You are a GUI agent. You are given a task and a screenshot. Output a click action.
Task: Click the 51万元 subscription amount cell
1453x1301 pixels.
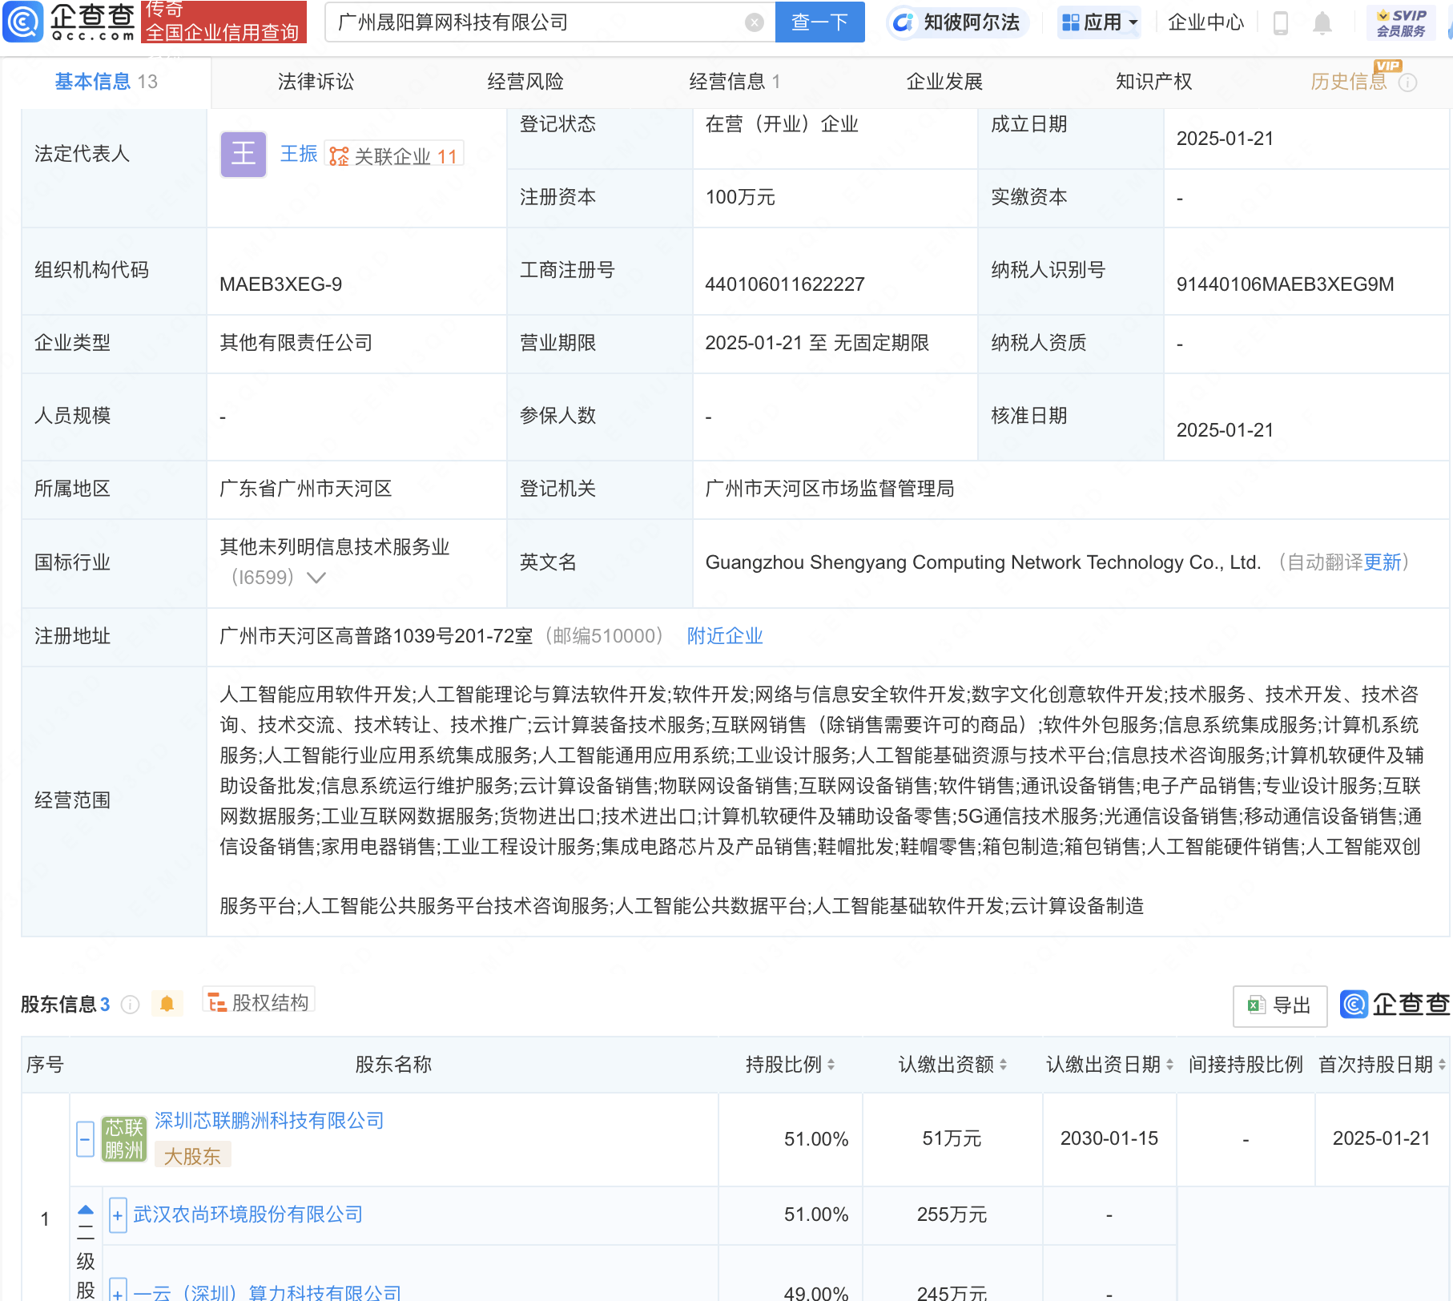click(x=952, y=1138)
